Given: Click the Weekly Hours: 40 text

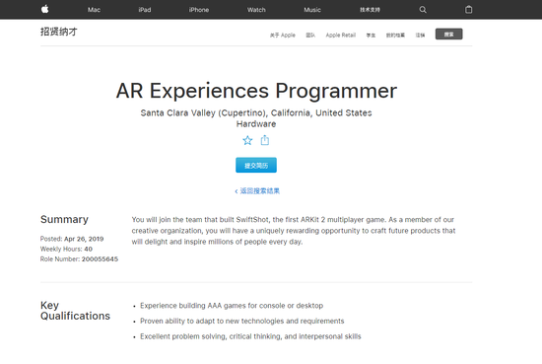Looking at the screenshot, I should click(x=66, y=249).
